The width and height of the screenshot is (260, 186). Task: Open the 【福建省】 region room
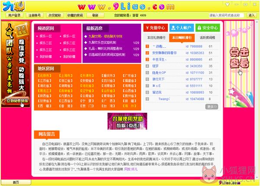(129, 81)
